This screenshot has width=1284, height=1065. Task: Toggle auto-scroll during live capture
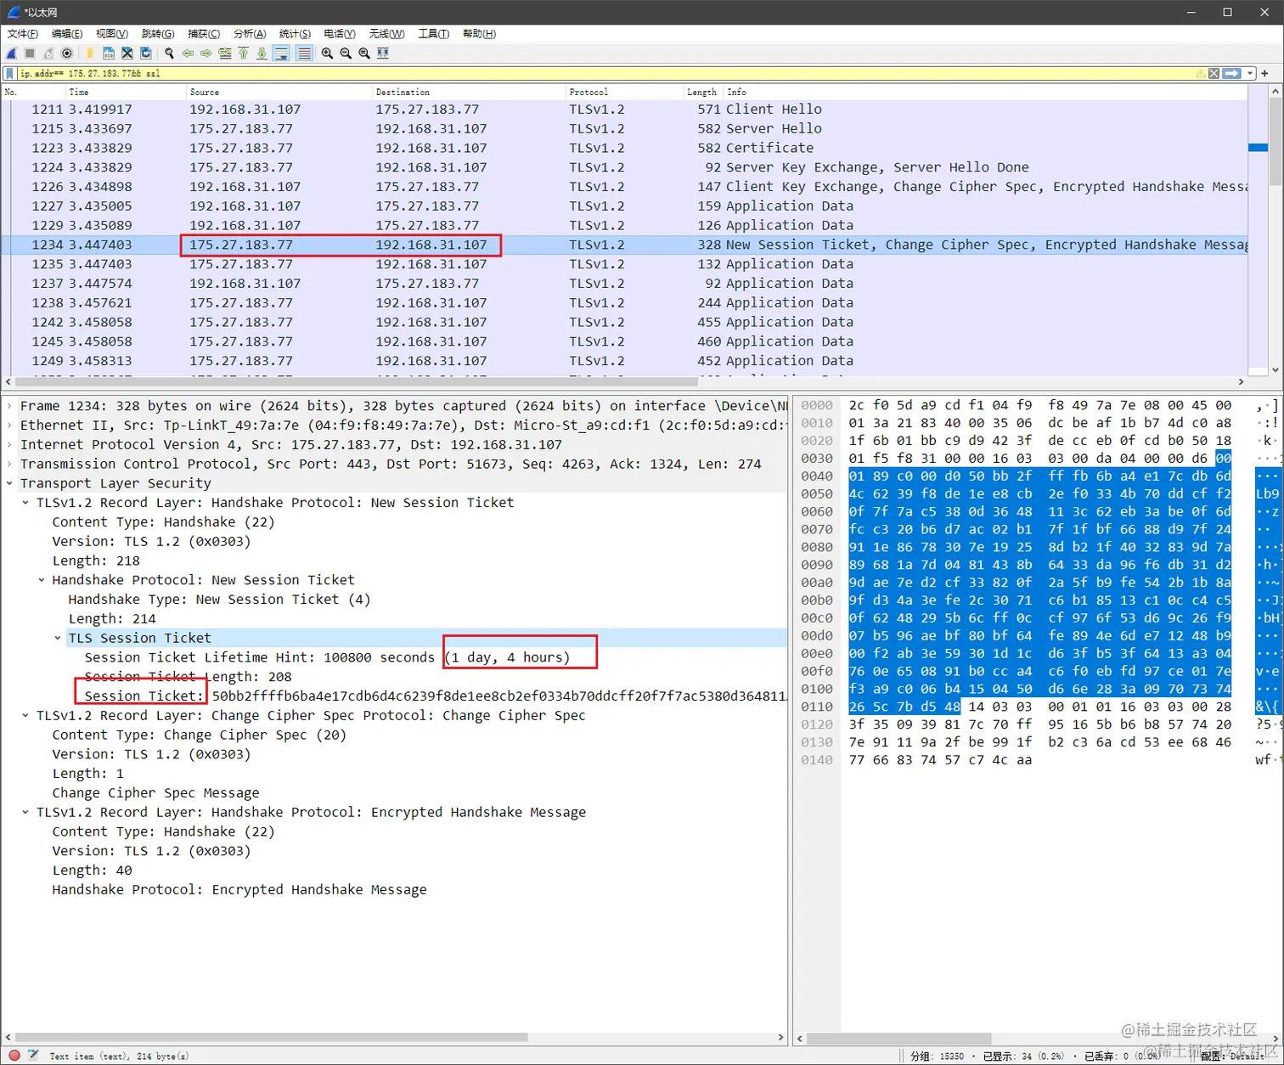[281, 54]
